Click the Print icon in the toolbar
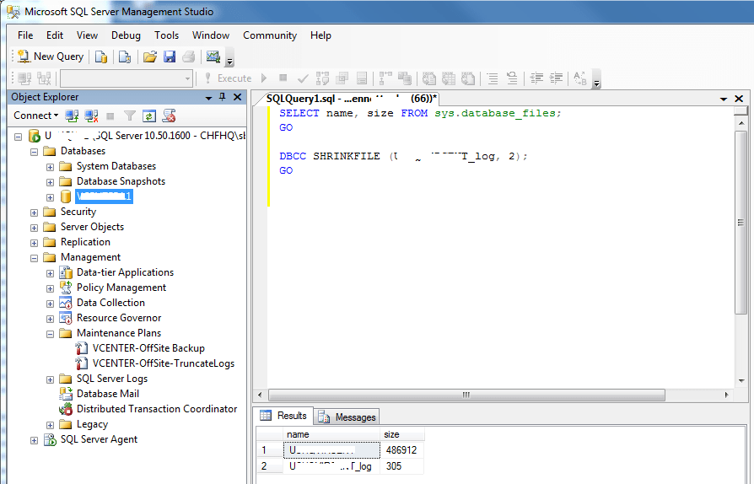 [189, 56]
